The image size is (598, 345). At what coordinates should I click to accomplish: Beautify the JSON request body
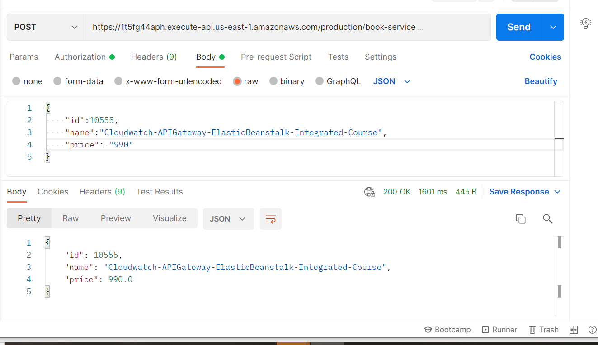(x=541, y=81)
